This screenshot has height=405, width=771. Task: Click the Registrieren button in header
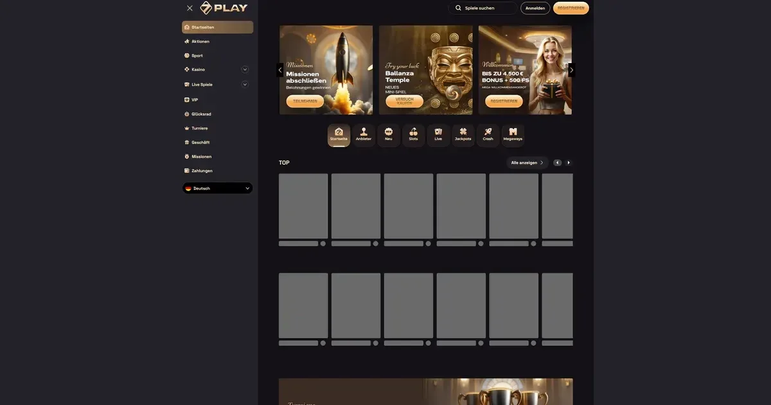[571, 8]
